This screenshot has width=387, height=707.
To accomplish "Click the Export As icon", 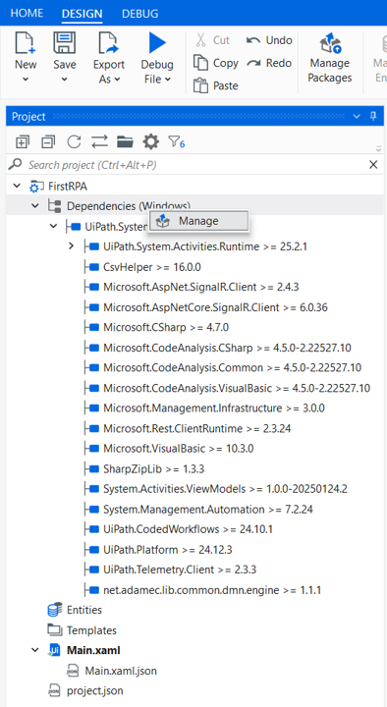I will click(109, 43).
